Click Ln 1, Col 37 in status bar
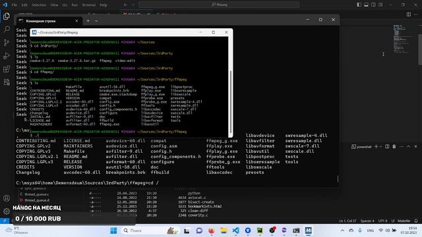 click(347, 221)
